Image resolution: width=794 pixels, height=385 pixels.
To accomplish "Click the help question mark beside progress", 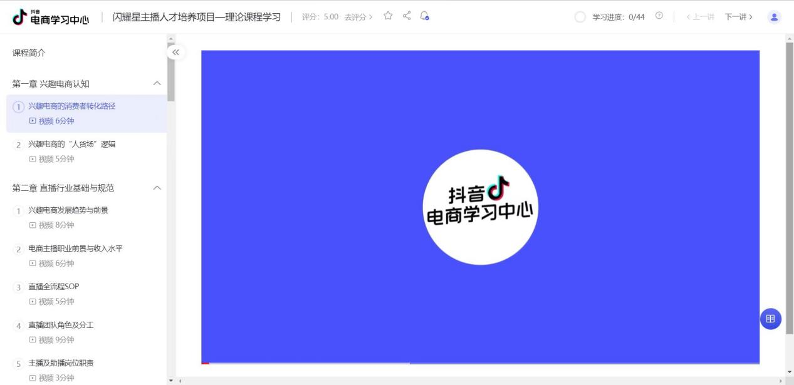I will 659,16.
